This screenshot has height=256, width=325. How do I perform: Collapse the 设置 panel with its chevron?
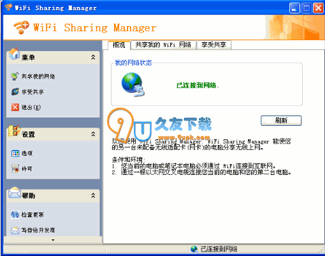(x=93, y=134)
